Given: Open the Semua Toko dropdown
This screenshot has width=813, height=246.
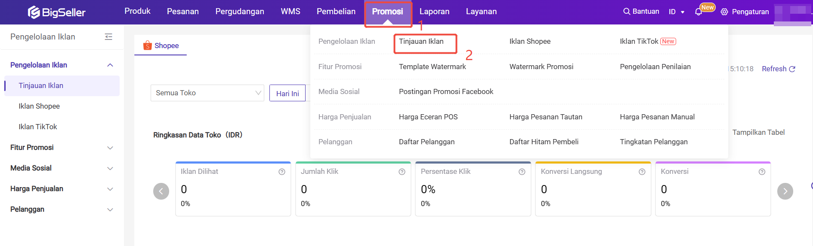Looking at the screenshot, I should 207,93.
